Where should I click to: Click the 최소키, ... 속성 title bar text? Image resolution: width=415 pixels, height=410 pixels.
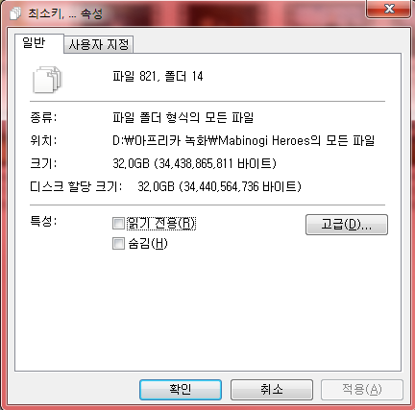click(x=65, y=13)
